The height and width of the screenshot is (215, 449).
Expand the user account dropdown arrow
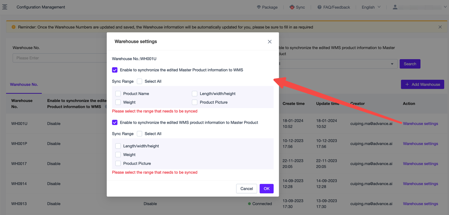tap(445, 7)
